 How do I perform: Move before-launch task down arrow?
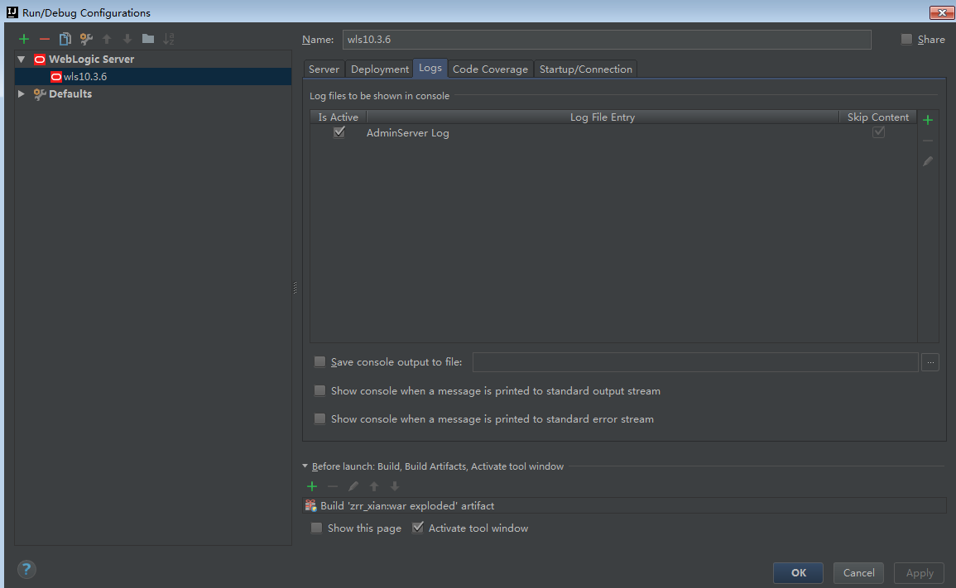395,486
